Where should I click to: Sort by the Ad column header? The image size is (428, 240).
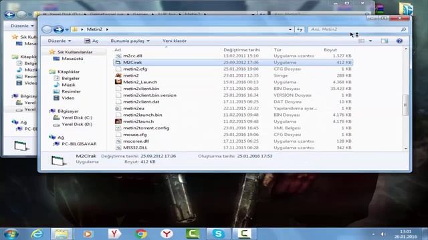point(118,50)
